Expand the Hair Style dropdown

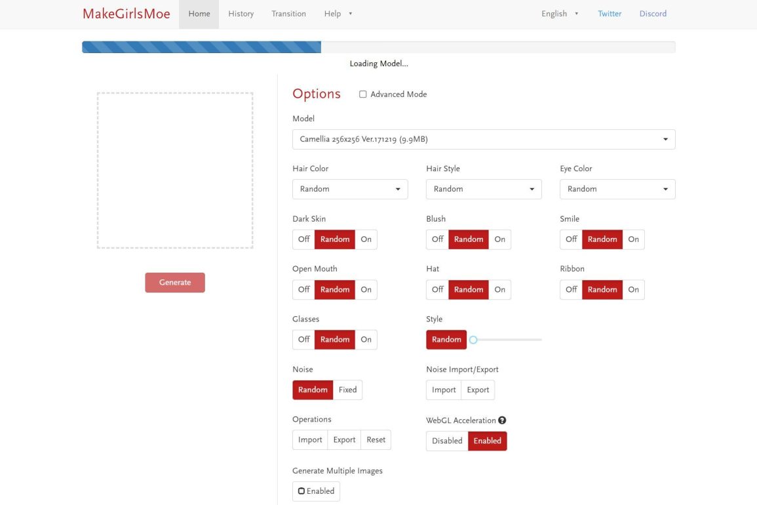(484, 189)
